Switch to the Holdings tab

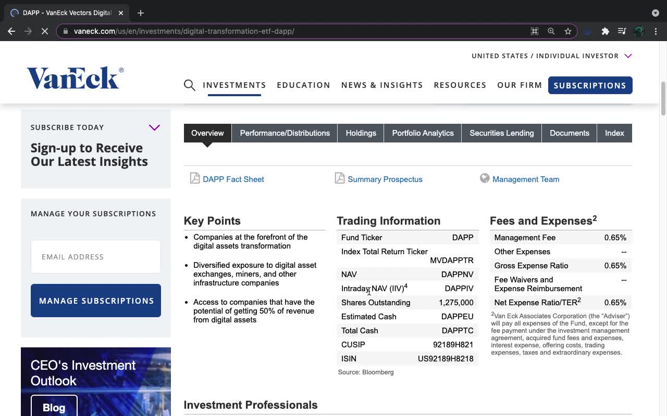point(361,133)
